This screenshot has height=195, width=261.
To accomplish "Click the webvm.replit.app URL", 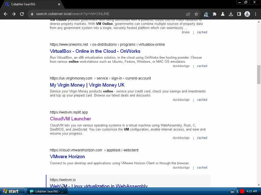I will pos(69,112).
